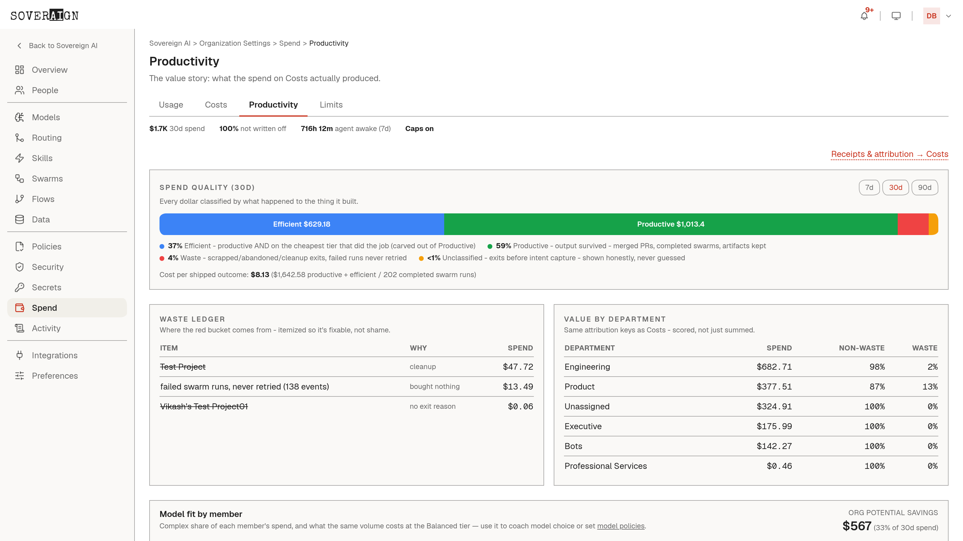The image size is (963, 541).
Task: Click the $47.72 spend value
Action: (518, 367)
